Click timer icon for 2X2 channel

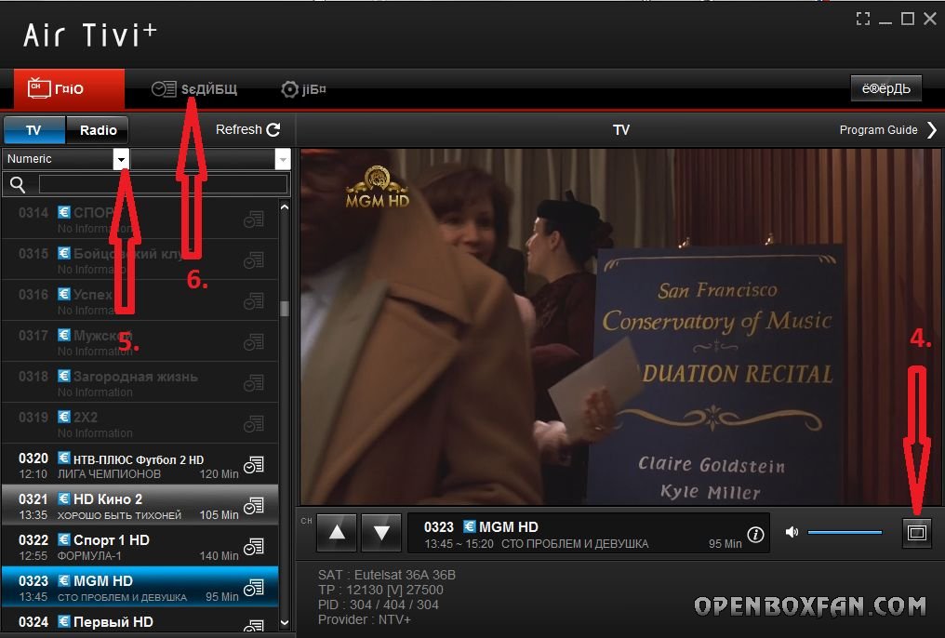pyautogui.click(x=254, y=424)
